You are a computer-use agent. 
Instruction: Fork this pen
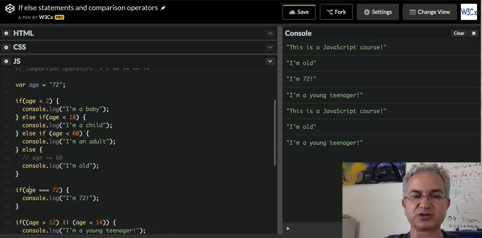pos(336,12)
